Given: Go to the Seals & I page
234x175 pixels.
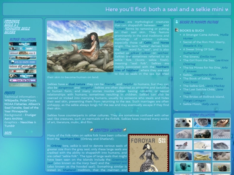Looking at the screenshot, I should pos(12,25).
